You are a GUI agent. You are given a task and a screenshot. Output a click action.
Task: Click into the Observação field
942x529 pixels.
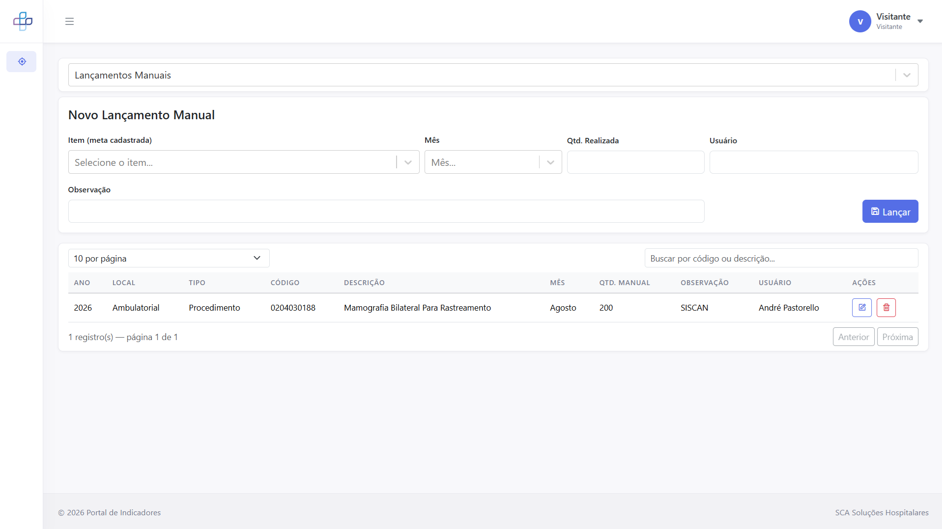386,212
